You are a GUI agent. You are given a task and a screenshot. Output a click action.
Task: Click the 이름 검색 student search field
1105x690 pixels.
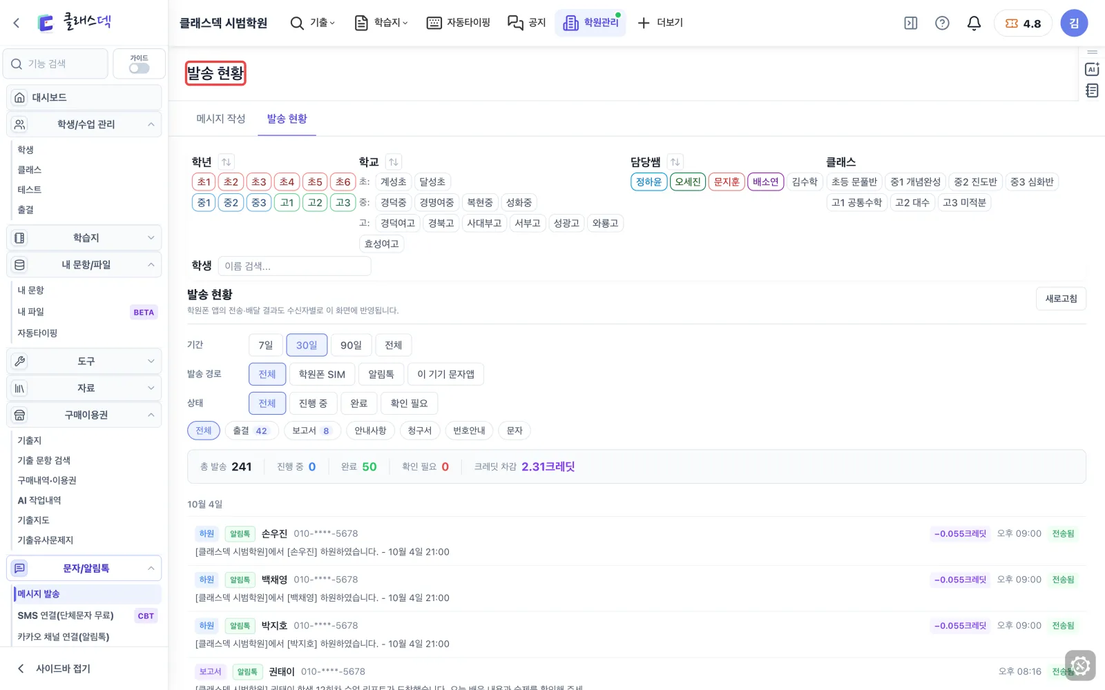(294, 266)
